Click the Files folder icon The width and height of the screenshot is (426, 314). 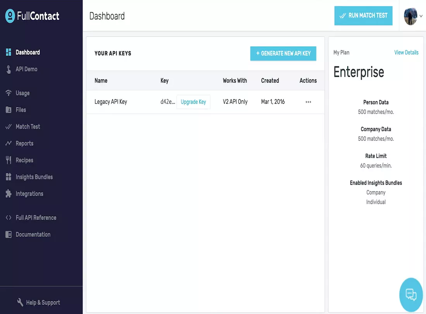pyautogui.click(x=9, y=110)
